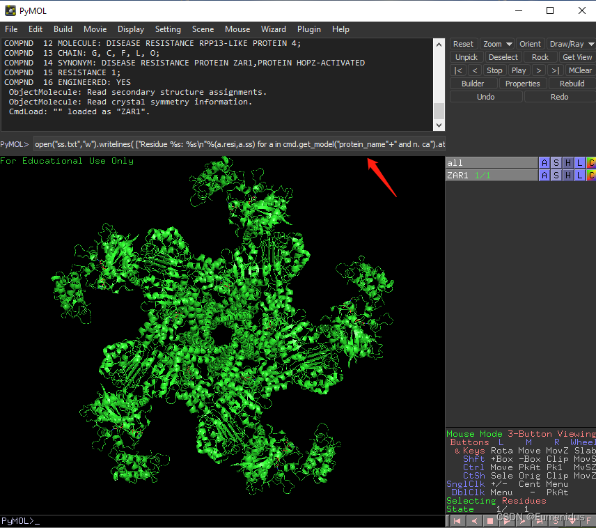Open the Edit menu

[36, 29]
